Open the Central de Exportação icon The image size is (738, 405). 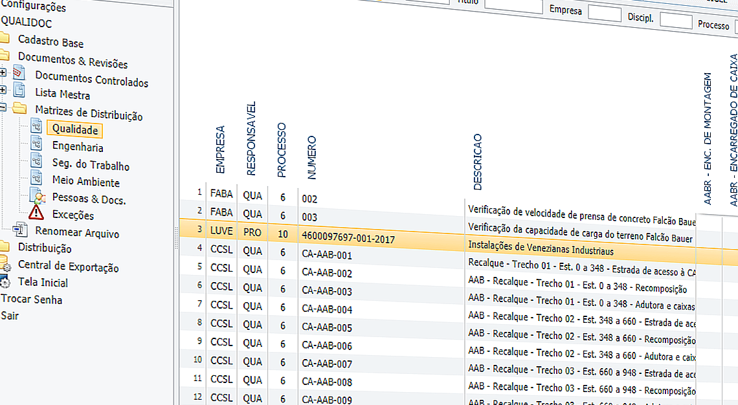(x=5, y=265)
